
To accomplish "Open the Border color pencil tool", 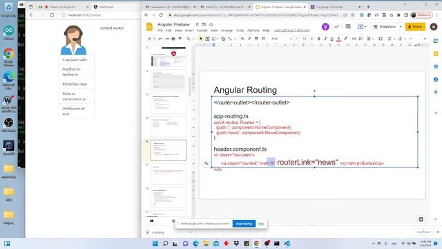I will [x=250, y=39].
